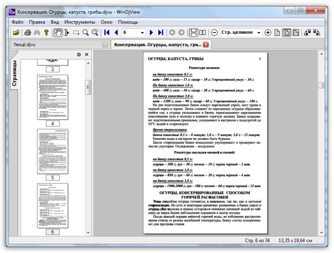Viewport: 334px width, 253px height.
Task: Jump to the last page
Action: pyautogui.click(x=161, y=32)
